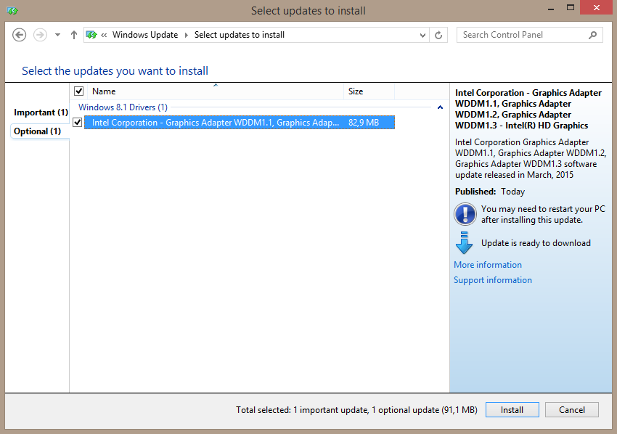The image size is (617, 434).
Task: Expand the address bar history dropdown
Action: pos(422,36)
